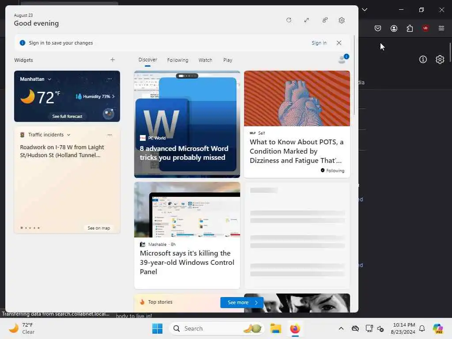This screenshot has height=339, width=452.
Task: Open Firefox application hamburger menu
Action: point(441,28)
